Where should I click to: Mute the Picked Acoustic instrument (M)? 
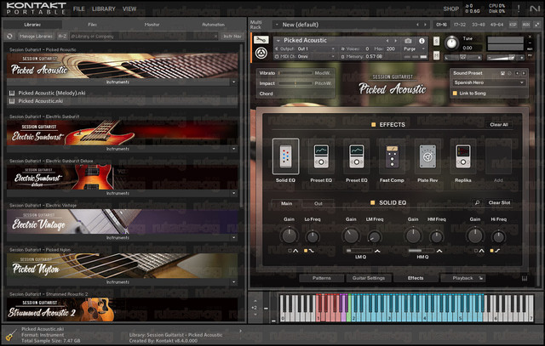pos(436,54)
